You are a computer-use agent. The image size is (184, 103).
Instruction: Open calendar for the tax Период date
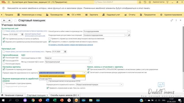(65, 51)
